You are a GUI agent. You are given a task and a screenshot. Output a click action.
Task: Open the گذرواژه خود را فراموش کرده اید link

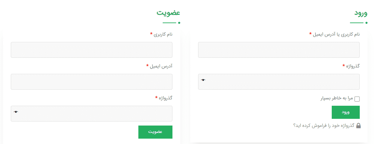[324, 126]
